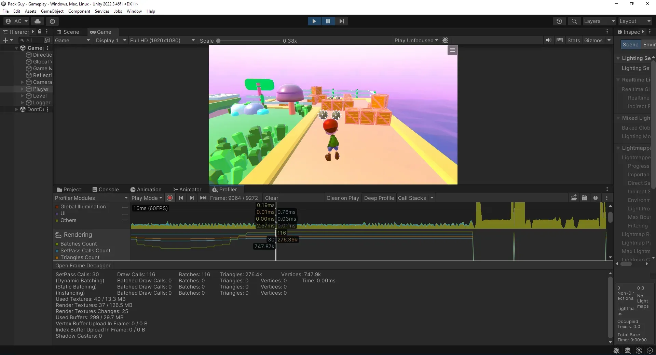Expand the Level object arrow
This screenshot has width=656, height=355.
click(23, 96)
